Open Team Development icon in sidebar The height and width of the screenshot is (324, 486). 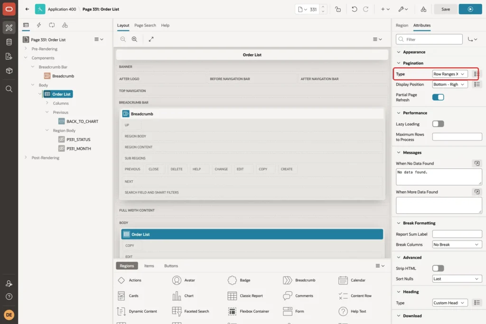coord(9,56)
